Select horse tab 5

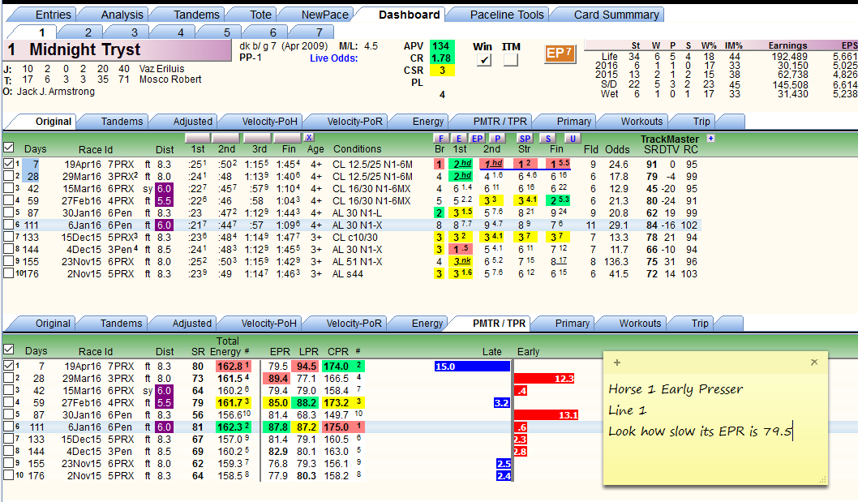tap(226, 32)
